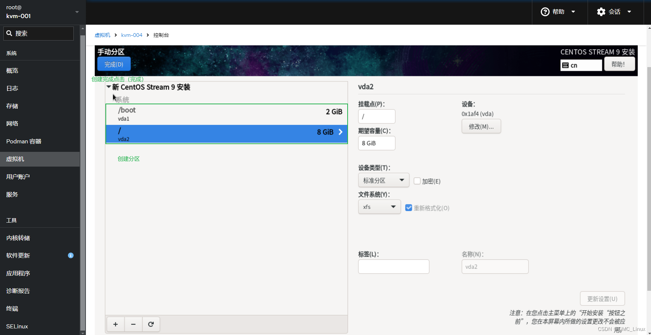The width and height of the screenshot is (651, 335).
Task: Expand the vda2 row detail chevron
Action: point(340,132)
